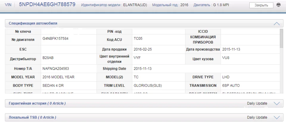Screen dimensions: 286x123
Task: Click the Двигатель G 1.8 MPI text
Action: (211, 5)
